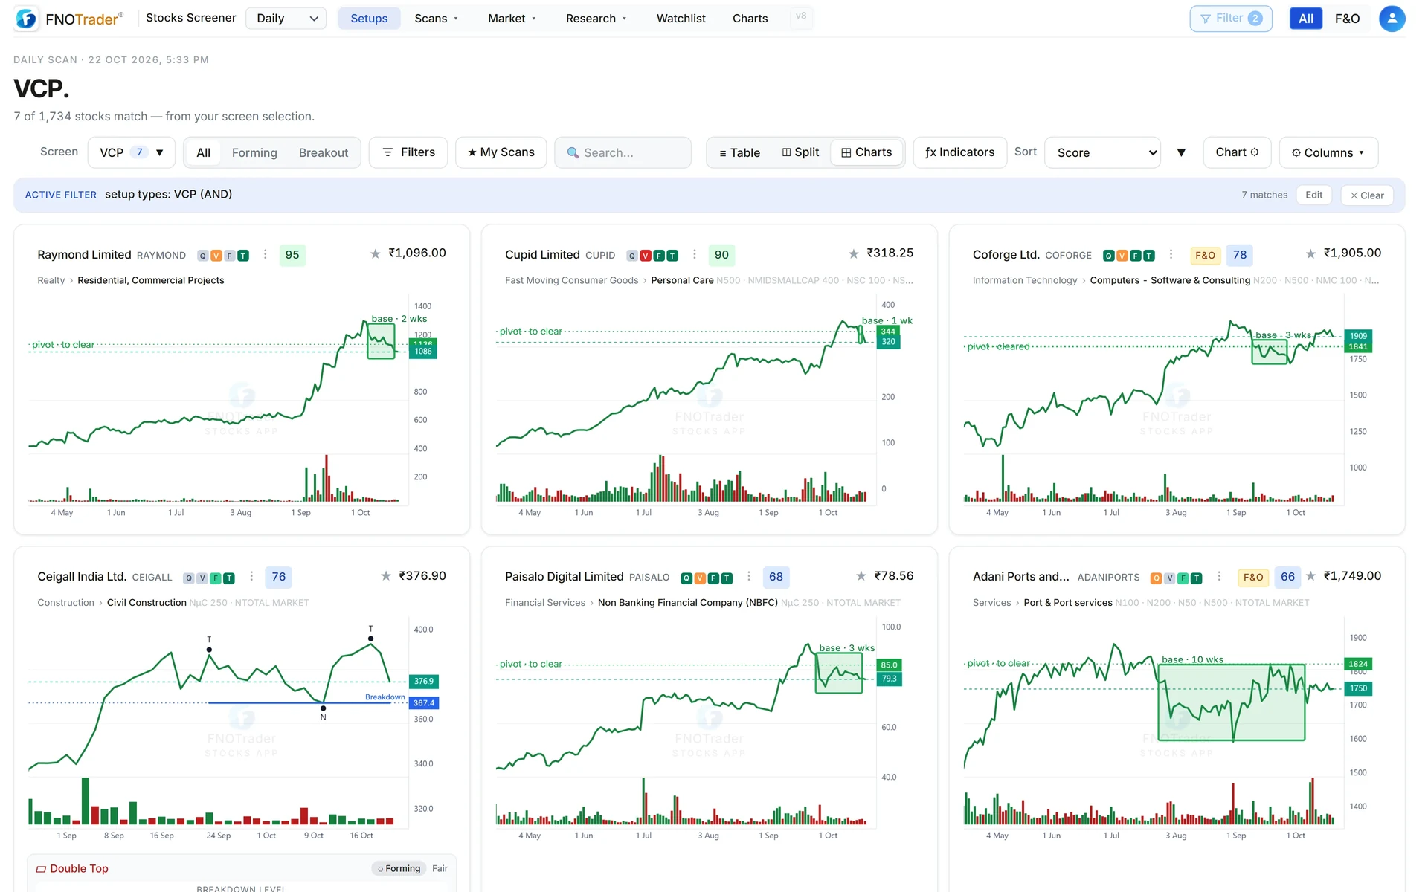Click the FNOTrader logo icon
The height and width of the screenshot is (892, 1428).
point(26,19)
